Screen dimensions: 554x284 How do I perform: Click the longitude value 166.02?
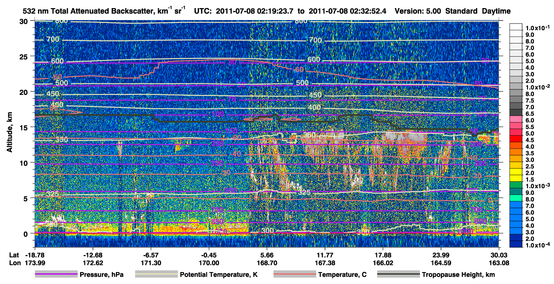(x=383, y=263)
